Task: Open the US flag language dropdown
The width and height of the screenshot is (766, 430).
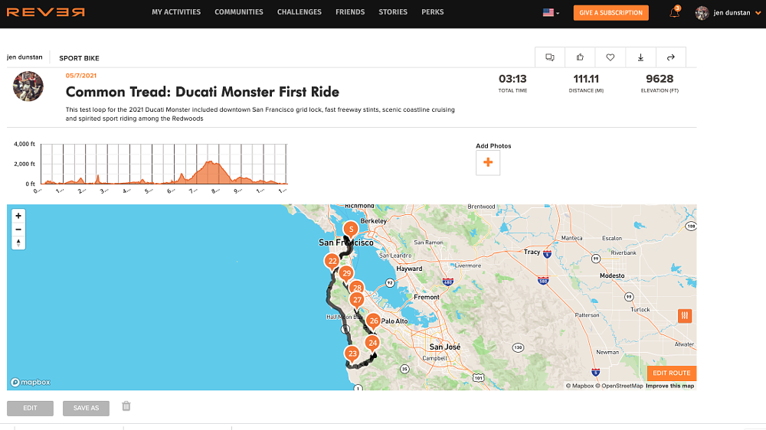Action: tap(551, 13)
